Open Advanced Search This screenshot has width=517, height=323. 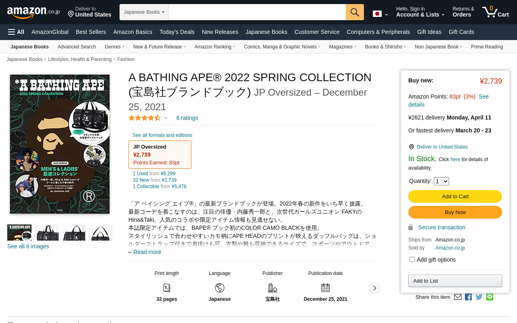click(x=77, y=47)
